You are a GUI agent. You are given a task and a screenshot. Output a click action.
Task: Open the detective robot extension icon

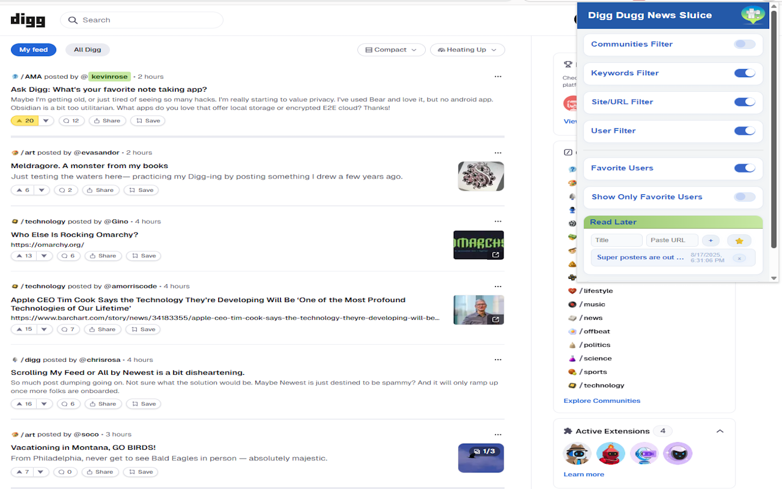577,453
